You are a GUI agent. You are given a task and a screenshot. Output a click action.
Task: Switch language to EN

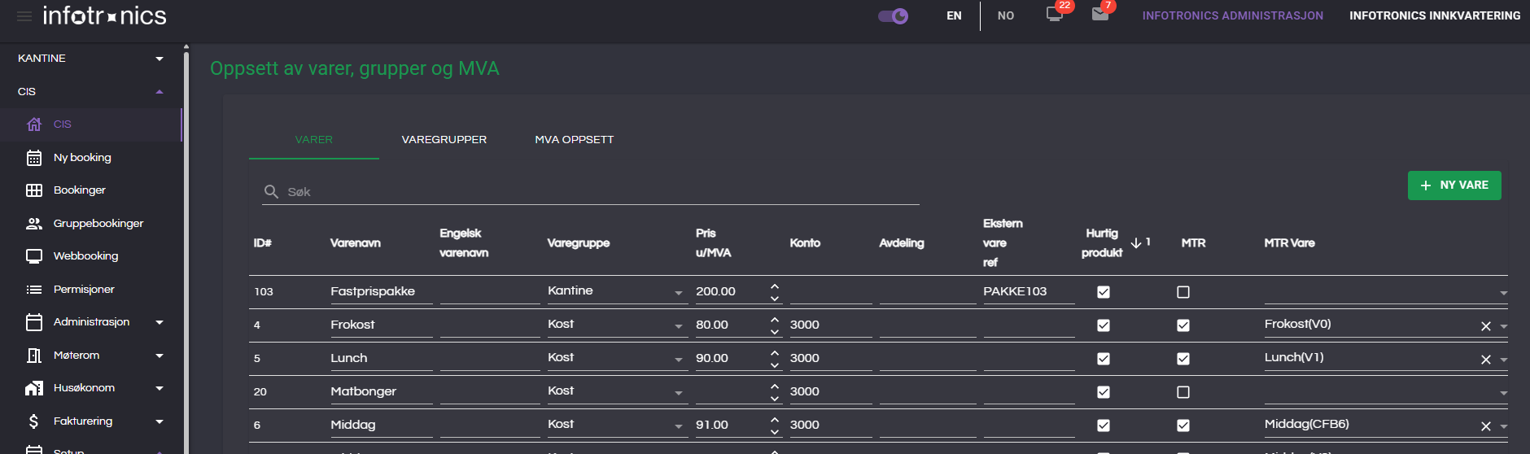[954, 15]
